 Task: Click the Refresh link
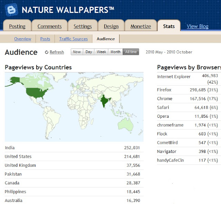pyautogui.click(x=57, y=52)
